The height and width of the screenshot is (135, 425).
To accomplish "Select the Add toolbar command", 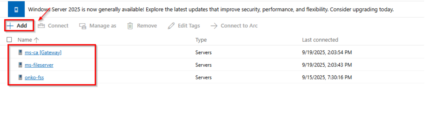I will (x=19, y=25).
